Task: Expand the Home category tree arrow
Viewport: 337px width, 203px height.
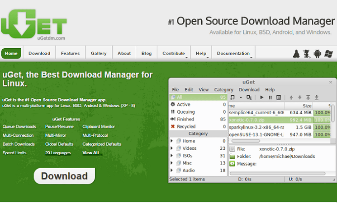Action: tap(172, 141)
